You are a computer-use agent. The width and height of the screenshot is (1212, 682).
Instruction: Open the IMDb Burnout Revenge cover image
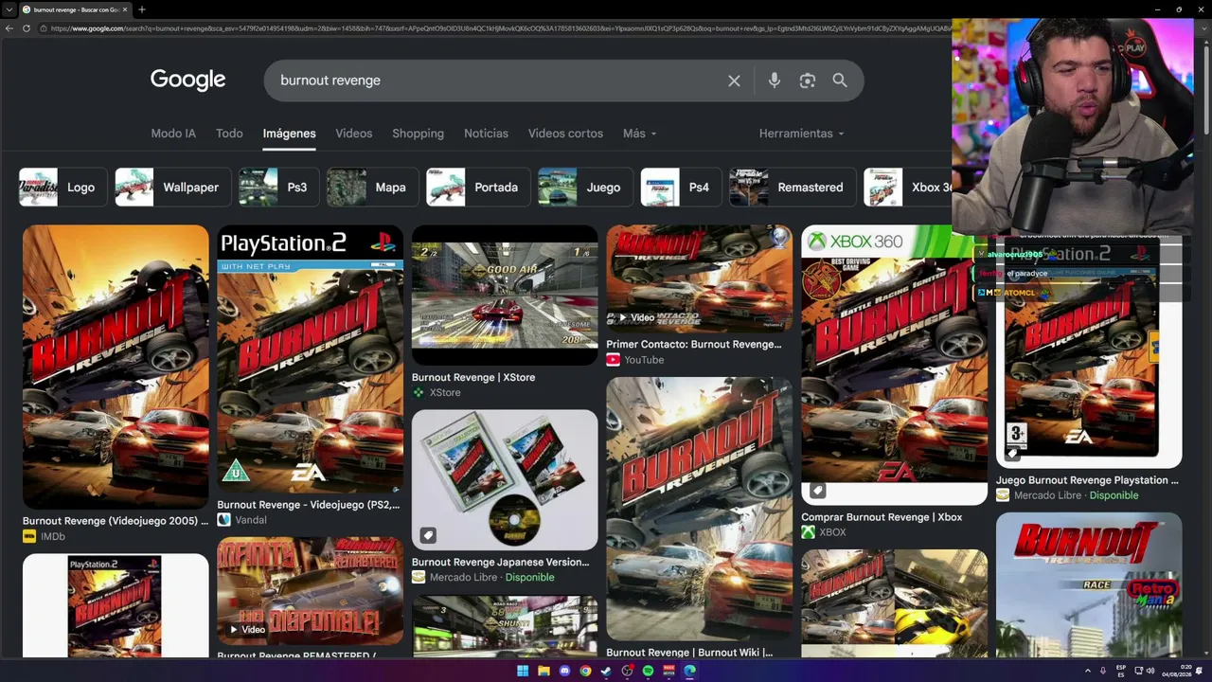coord(116,367)
